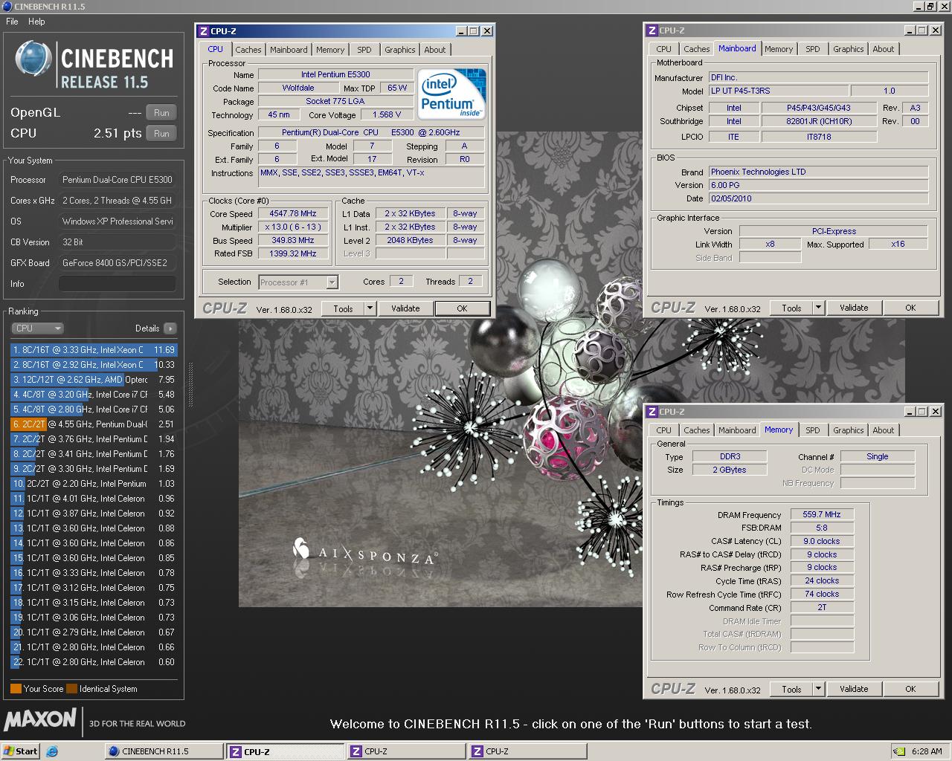Select About tab in the Memory CPU-Z window
The image size is (952, 761).
[x=884, y=430]
